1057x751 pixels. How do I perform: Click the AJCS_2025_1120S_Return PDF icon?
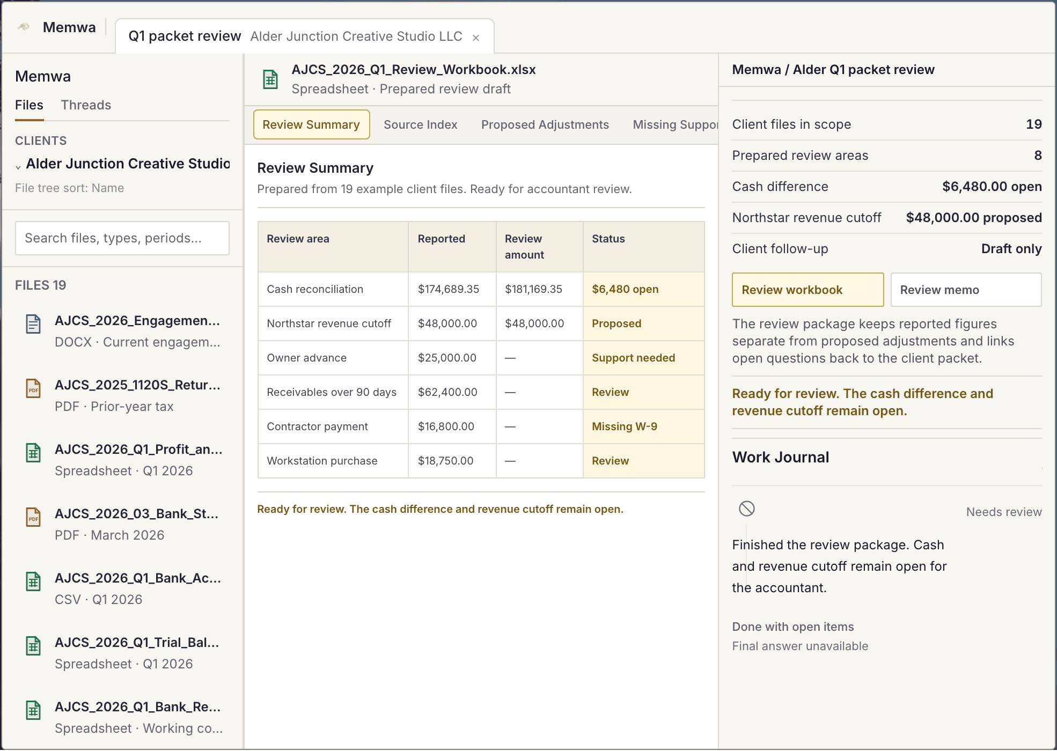[x=33, y=388]
